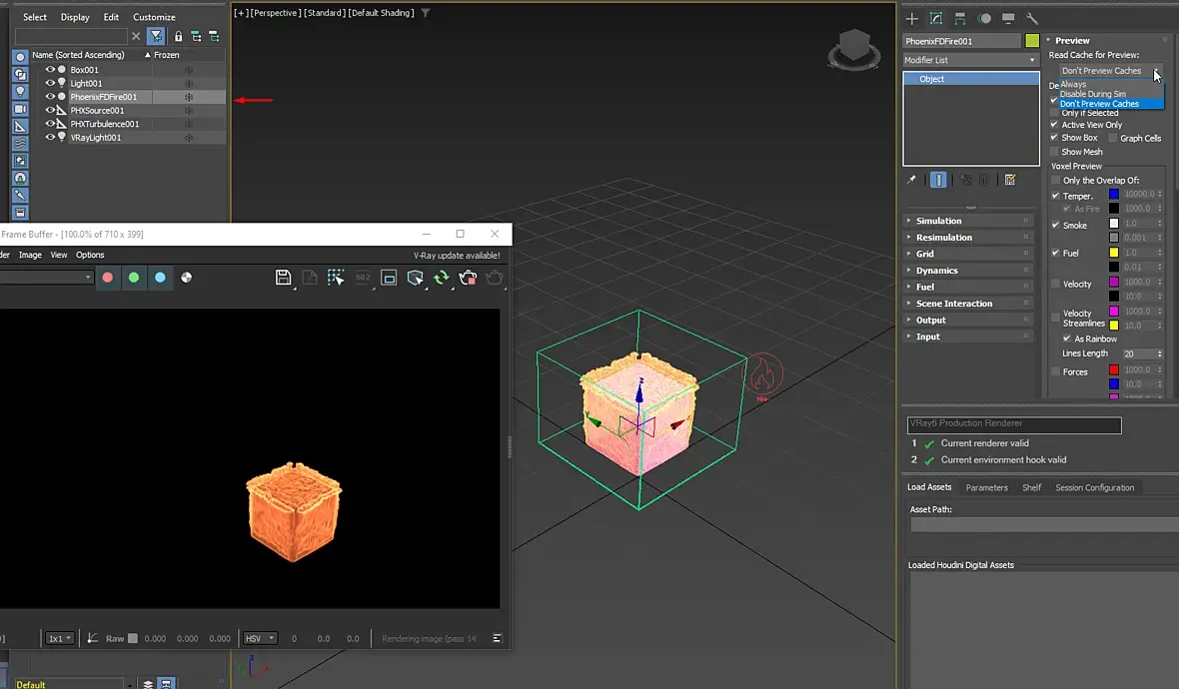Viewport: 1179px width, 689px height.
Task: Select PHXTurbulence001 in the scene list
Action: click(x=104, y=124)
